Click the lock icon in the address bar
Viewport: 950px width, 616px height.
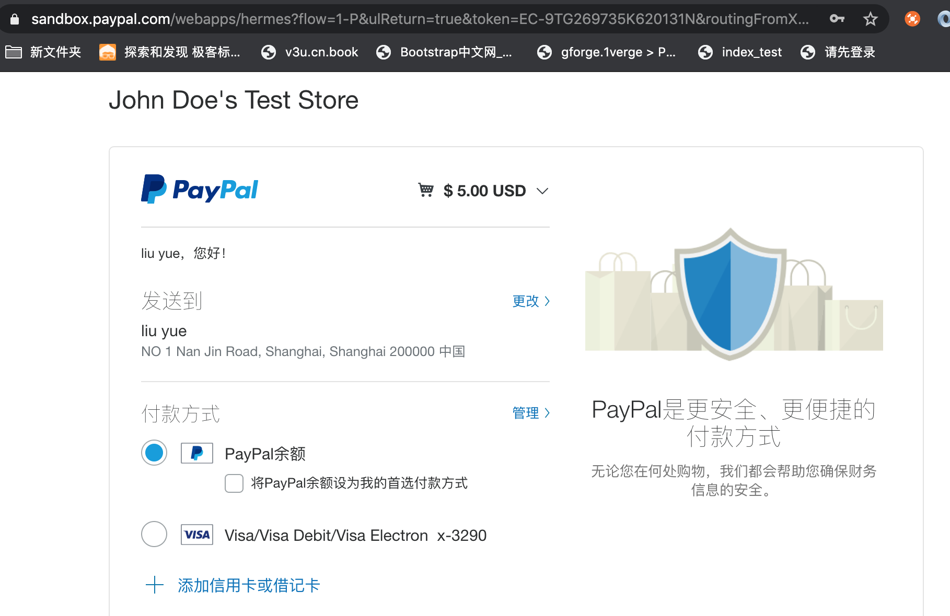15,18
